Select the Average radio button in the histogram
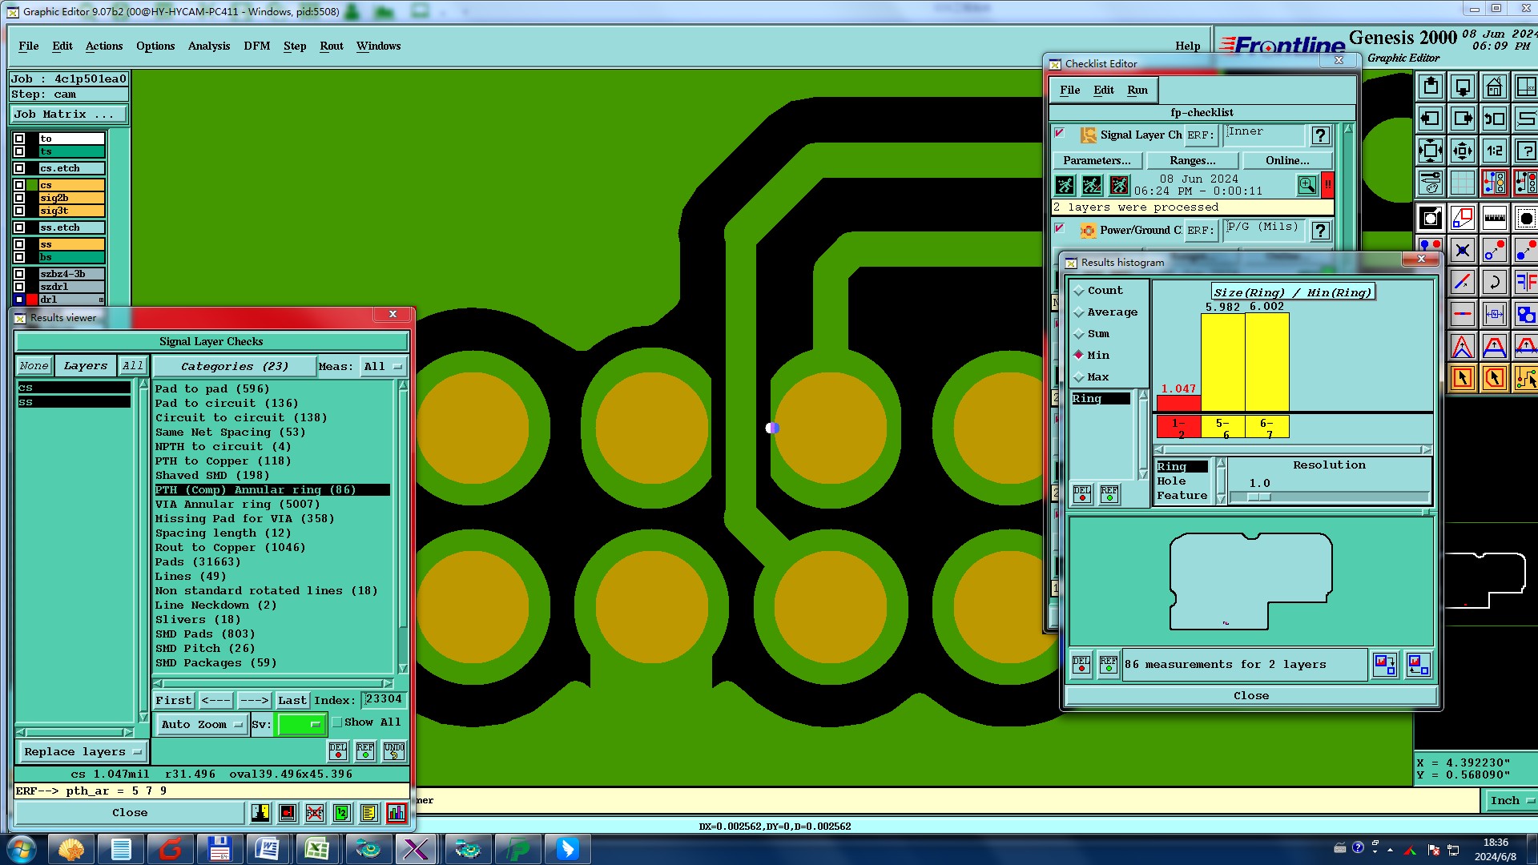The image size is (1538, 865). click(1079, 312)
